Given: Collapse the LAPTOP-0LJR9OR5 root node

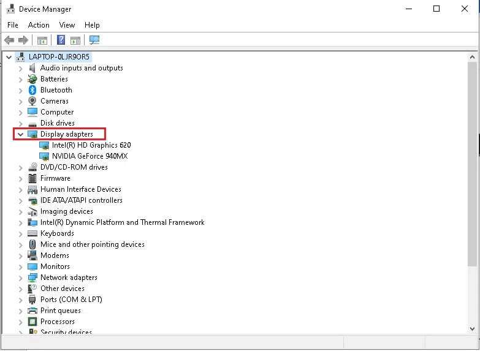Looking at the screenshot, I should tap(9, 57).
